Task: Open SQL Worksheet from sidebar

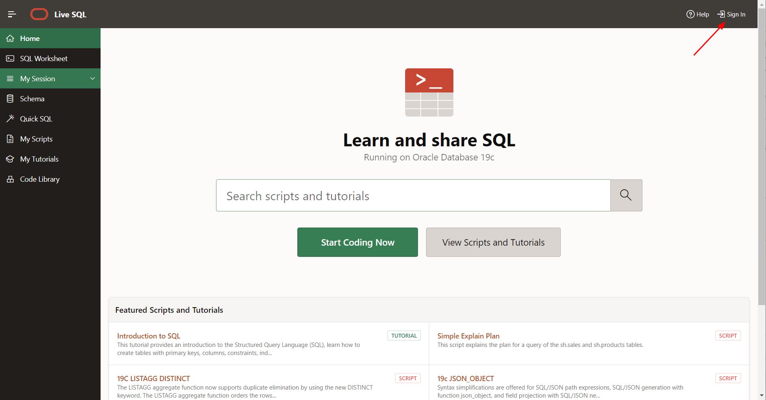Action: tap(50, 58)
